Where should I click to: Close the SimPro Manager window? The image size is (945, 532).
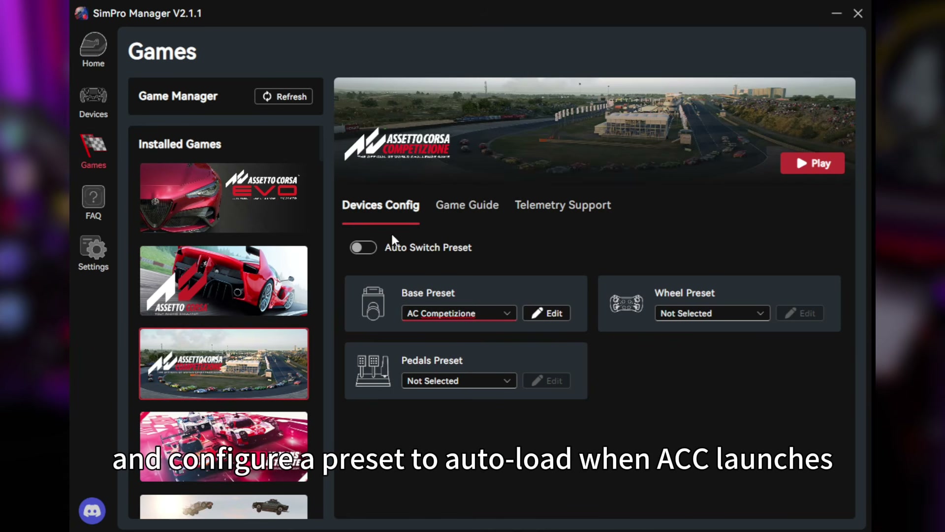(x=858, y=13)
